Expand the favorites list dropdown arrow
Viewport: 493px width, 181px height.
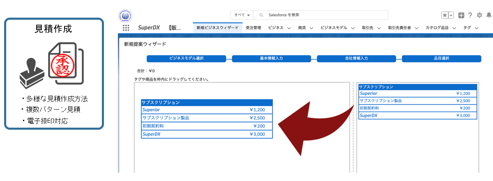click(451, 15)
